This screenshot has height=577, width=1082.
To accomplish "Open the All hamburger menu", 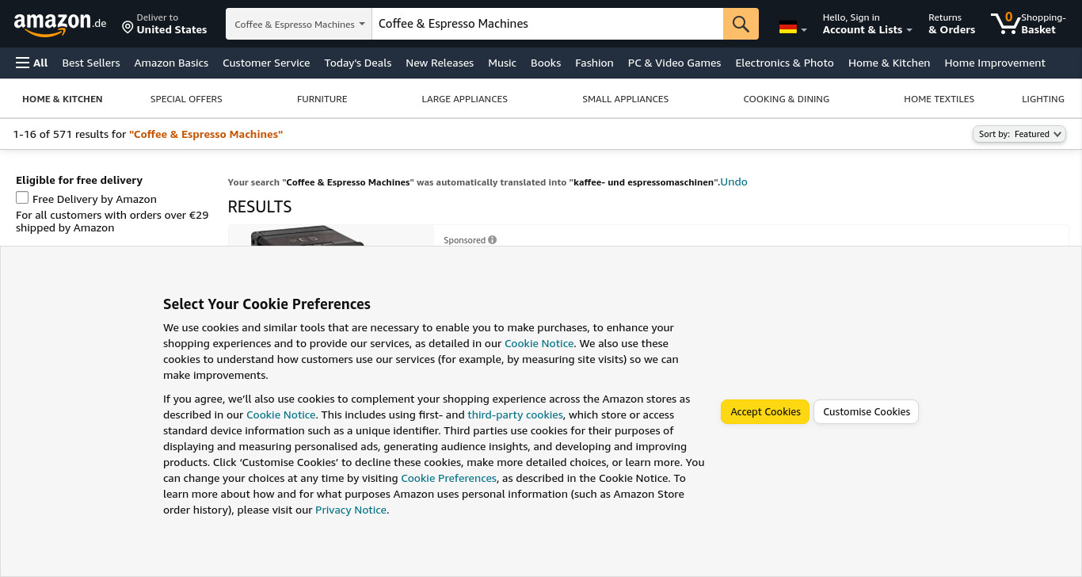I will (x=32, y=63).
